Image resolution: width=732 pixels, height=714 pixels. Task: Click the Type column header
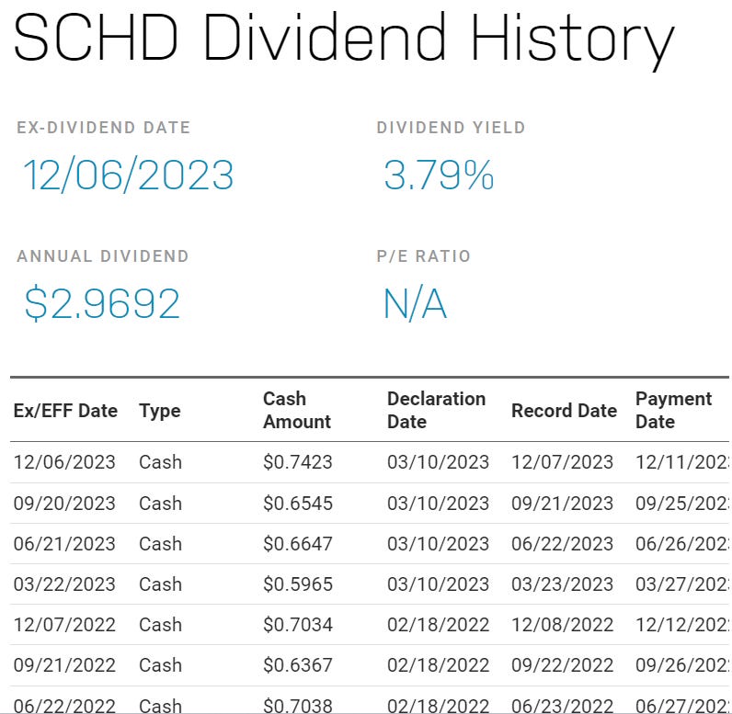(160, 412)
